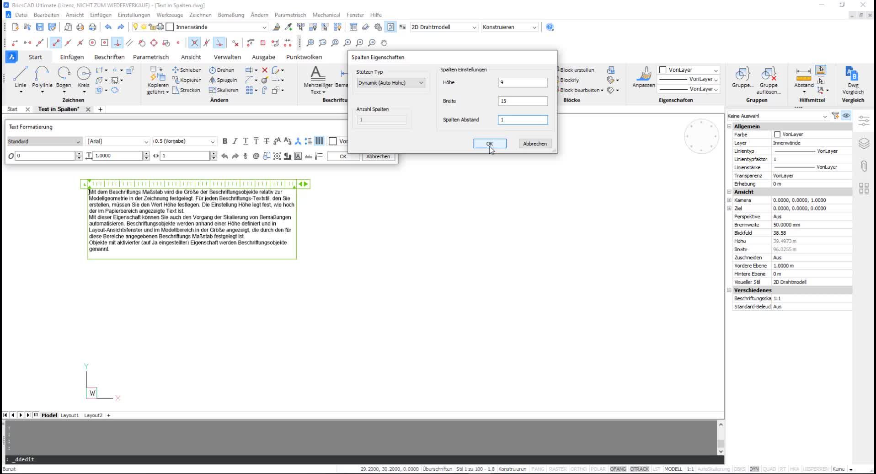Click the VonLayer color swatch in Eigenschaften ribbon

coord(662,70)
